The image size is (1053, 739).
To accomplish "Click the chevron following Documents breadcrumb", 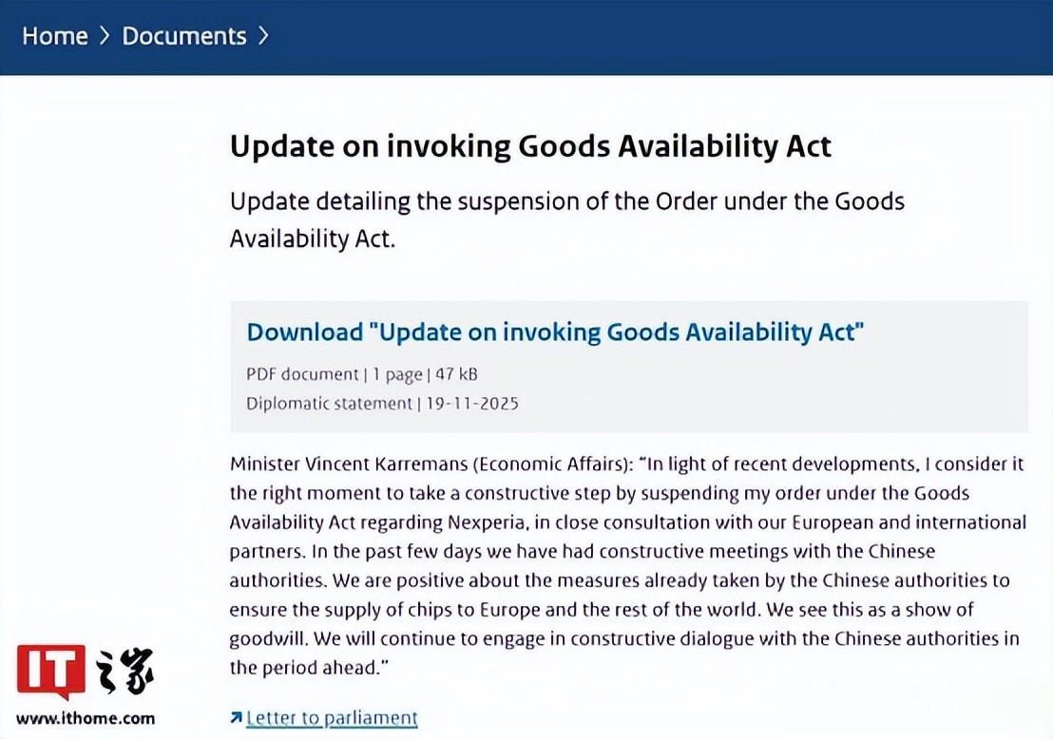I will tap(263, 36).
